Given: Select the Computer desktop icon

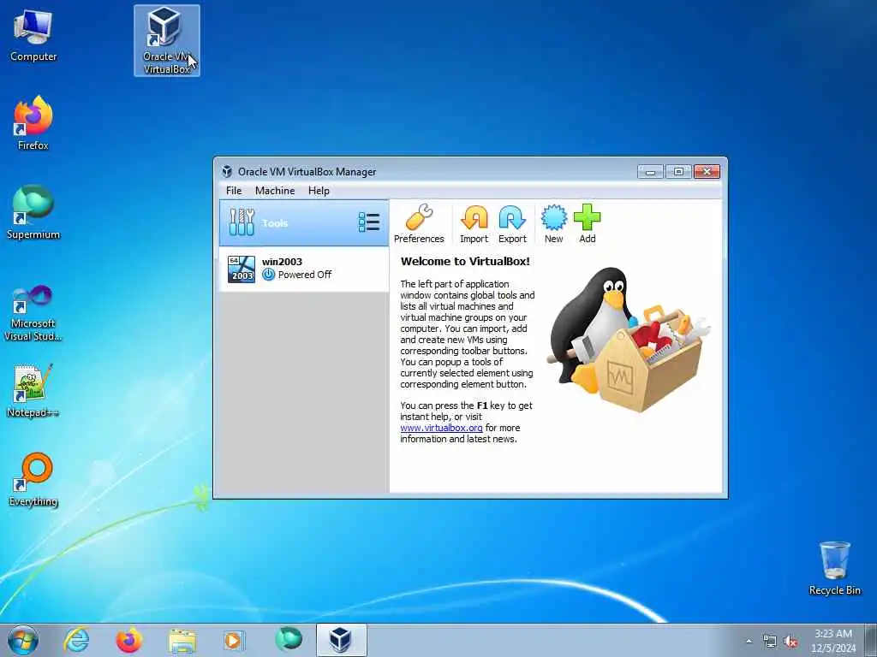Looking at the screenshot, I should [x=33, y=36].
